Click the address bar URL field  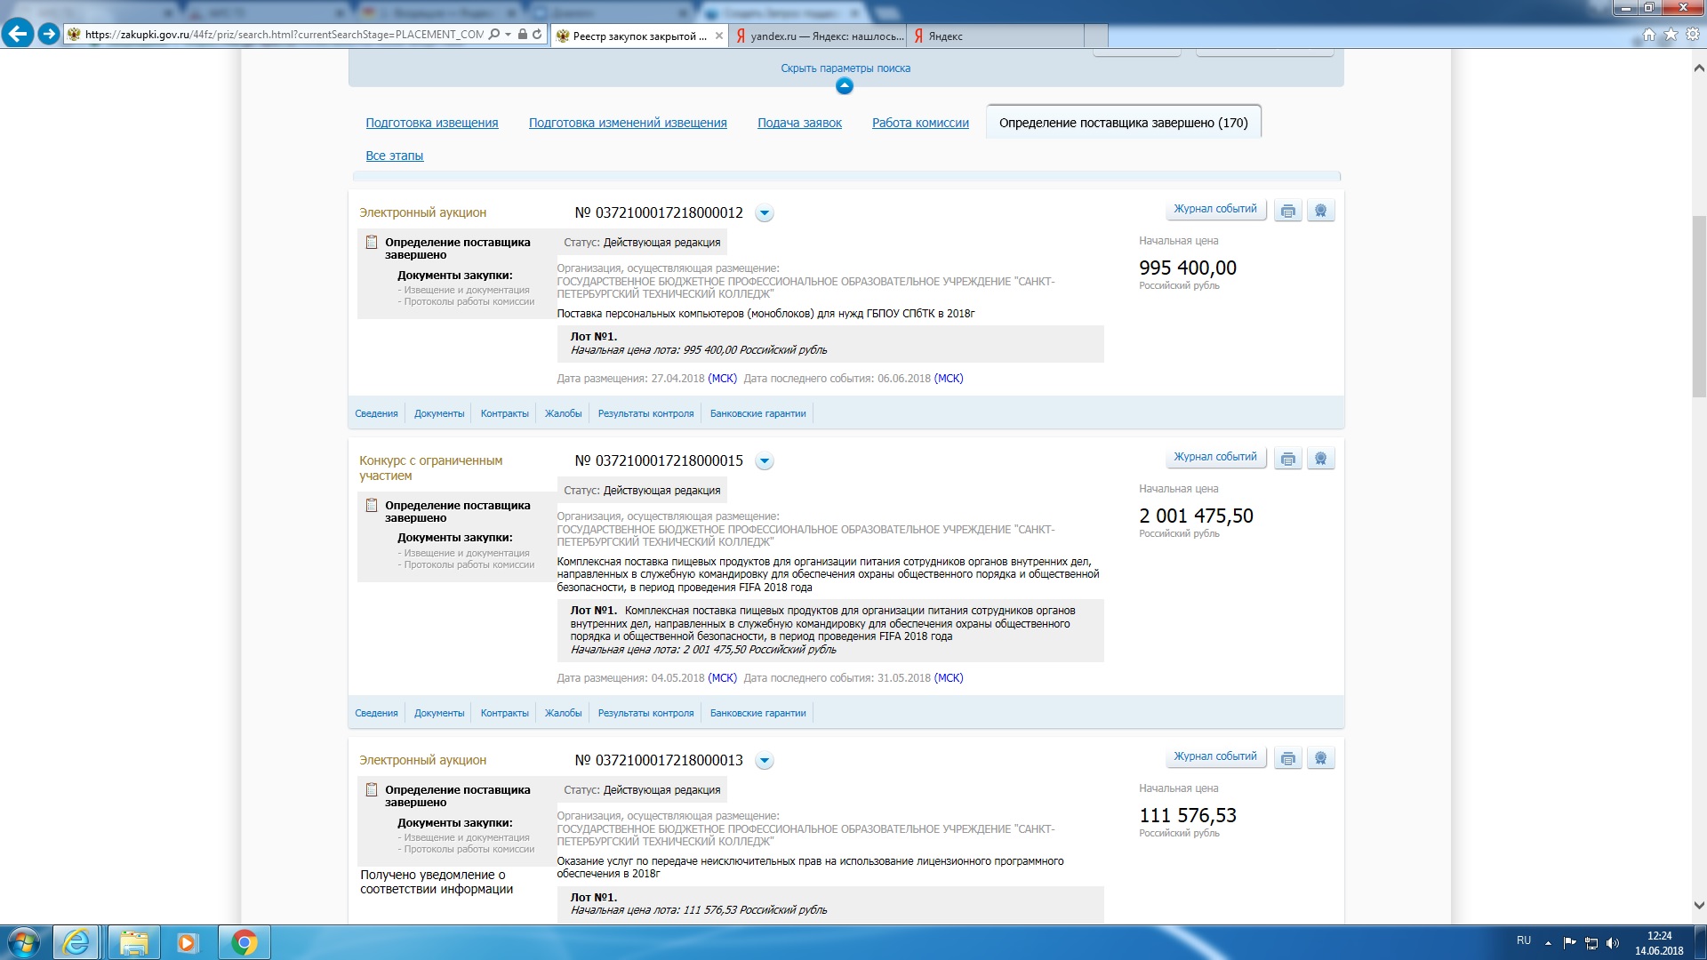[284, 35]
